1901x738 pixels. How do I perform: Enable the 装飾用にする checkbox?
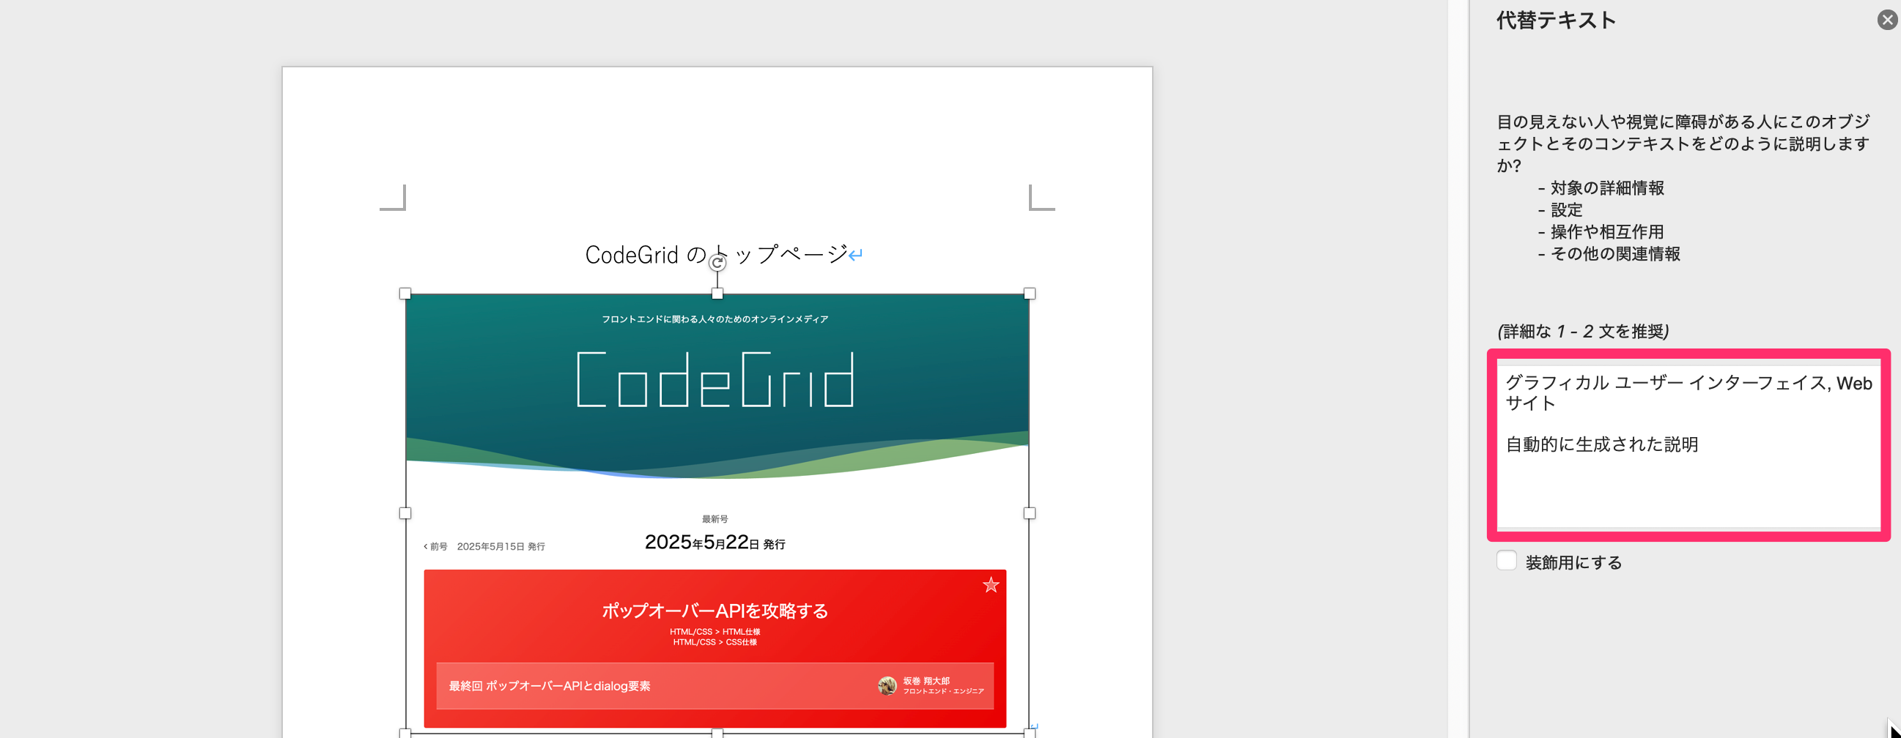1506,561
